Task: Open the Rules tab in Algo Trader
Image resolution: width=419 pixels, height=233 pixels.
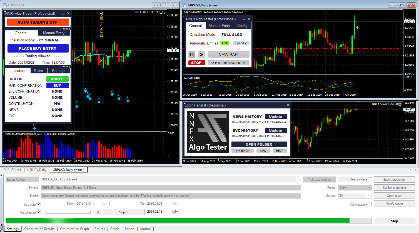Action: 38,71
